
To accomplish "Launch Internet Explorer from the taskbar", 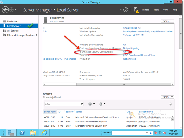I will click(44, 133).
